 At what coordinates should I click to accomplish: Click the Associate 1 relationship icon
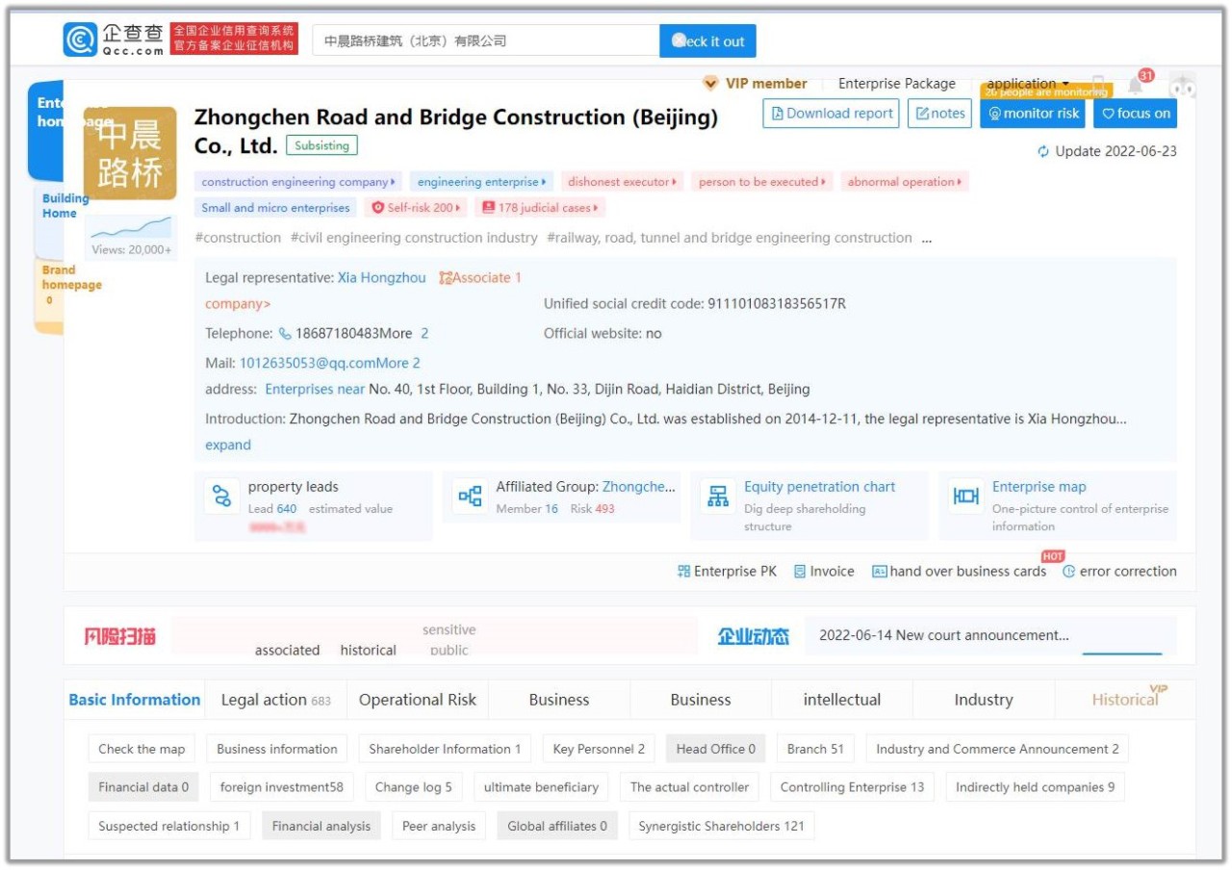click(446, 278)
